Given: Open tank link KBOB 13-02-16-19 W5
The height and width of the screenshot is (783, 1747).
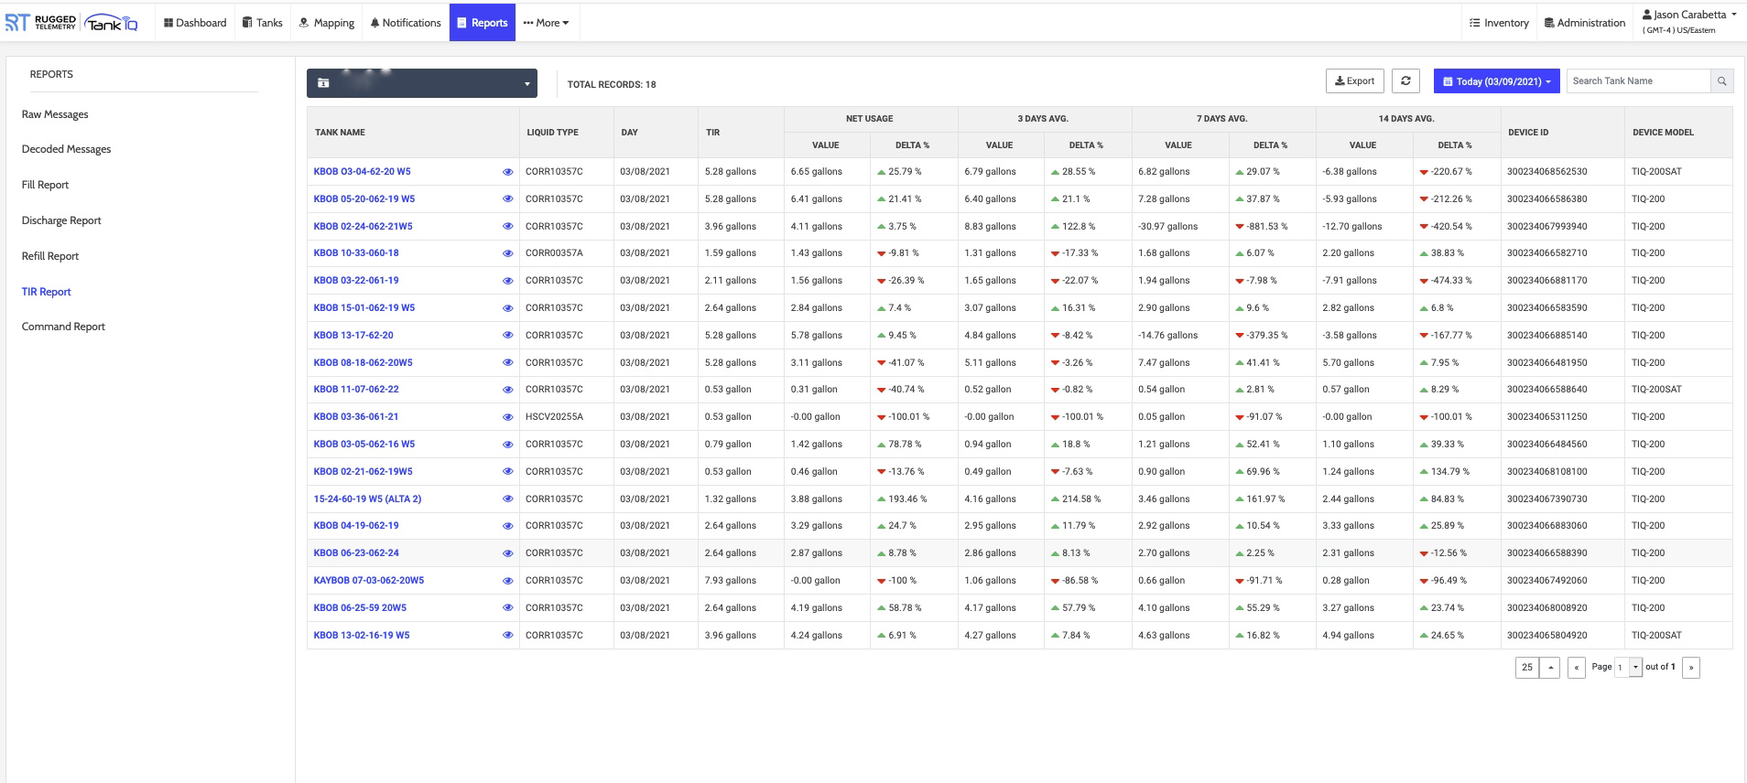Looking at the screenshot, I should (x=362, y=635).
